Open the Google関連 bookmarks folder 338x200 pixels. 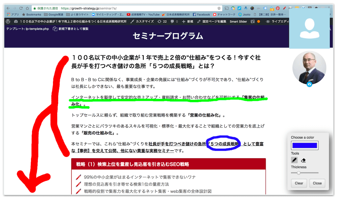point(54,15)
